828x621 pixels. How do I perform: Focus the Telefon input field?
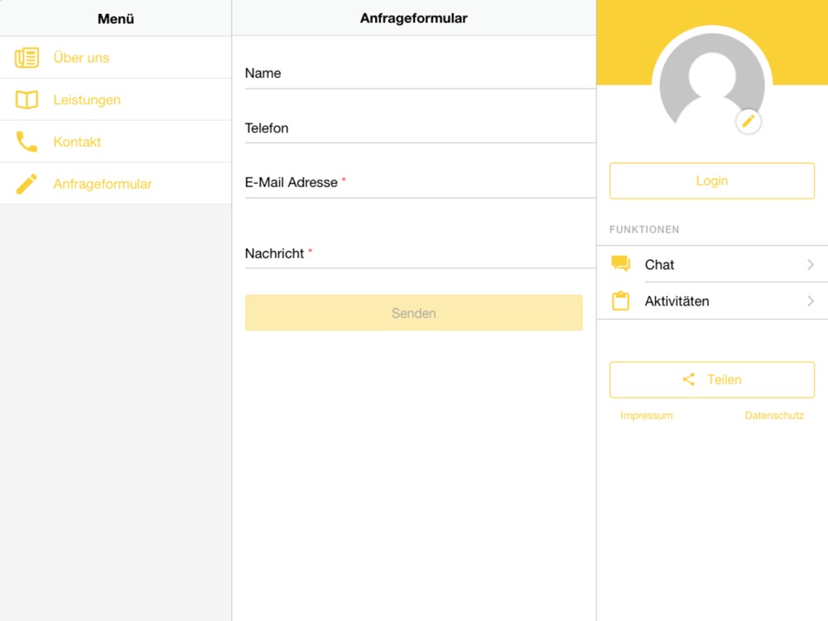[x=421, y=128]
